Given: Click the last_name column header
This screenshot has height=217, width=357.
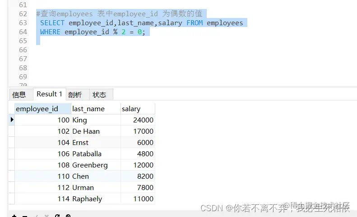Looking at the screenshot, I should (x=96, y=109).
